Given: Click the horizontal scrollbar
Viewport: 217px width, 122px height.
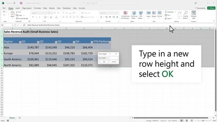Looking at the screenshot, I should [171, 118].
